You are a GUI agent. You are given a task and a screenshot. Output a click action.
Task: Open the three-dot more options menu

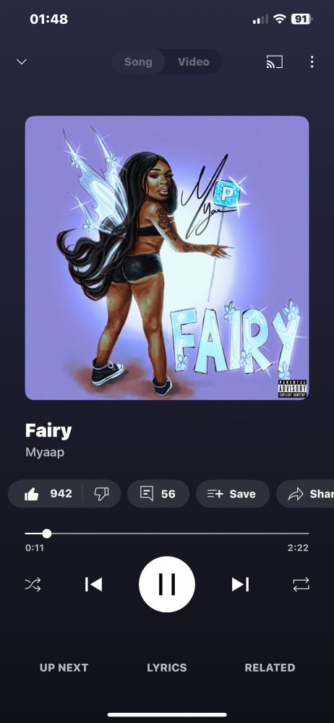(312, 61)
